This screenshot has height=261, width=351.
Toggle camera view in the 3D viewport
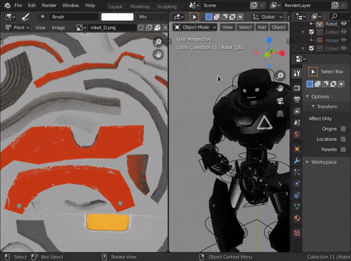pos(280,101)
